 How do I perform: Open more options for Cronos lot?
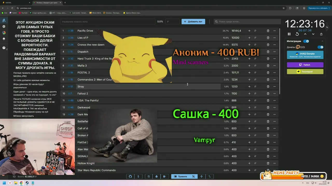[274, 45]
